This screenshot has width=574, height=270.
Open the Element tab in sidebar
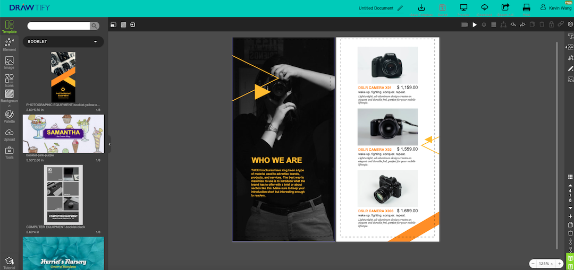pyautogui.click(x=9, y=45)
